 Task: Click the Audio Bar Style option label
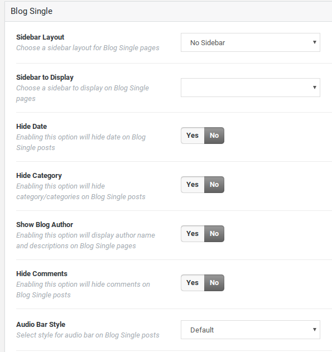pos(41,325)
